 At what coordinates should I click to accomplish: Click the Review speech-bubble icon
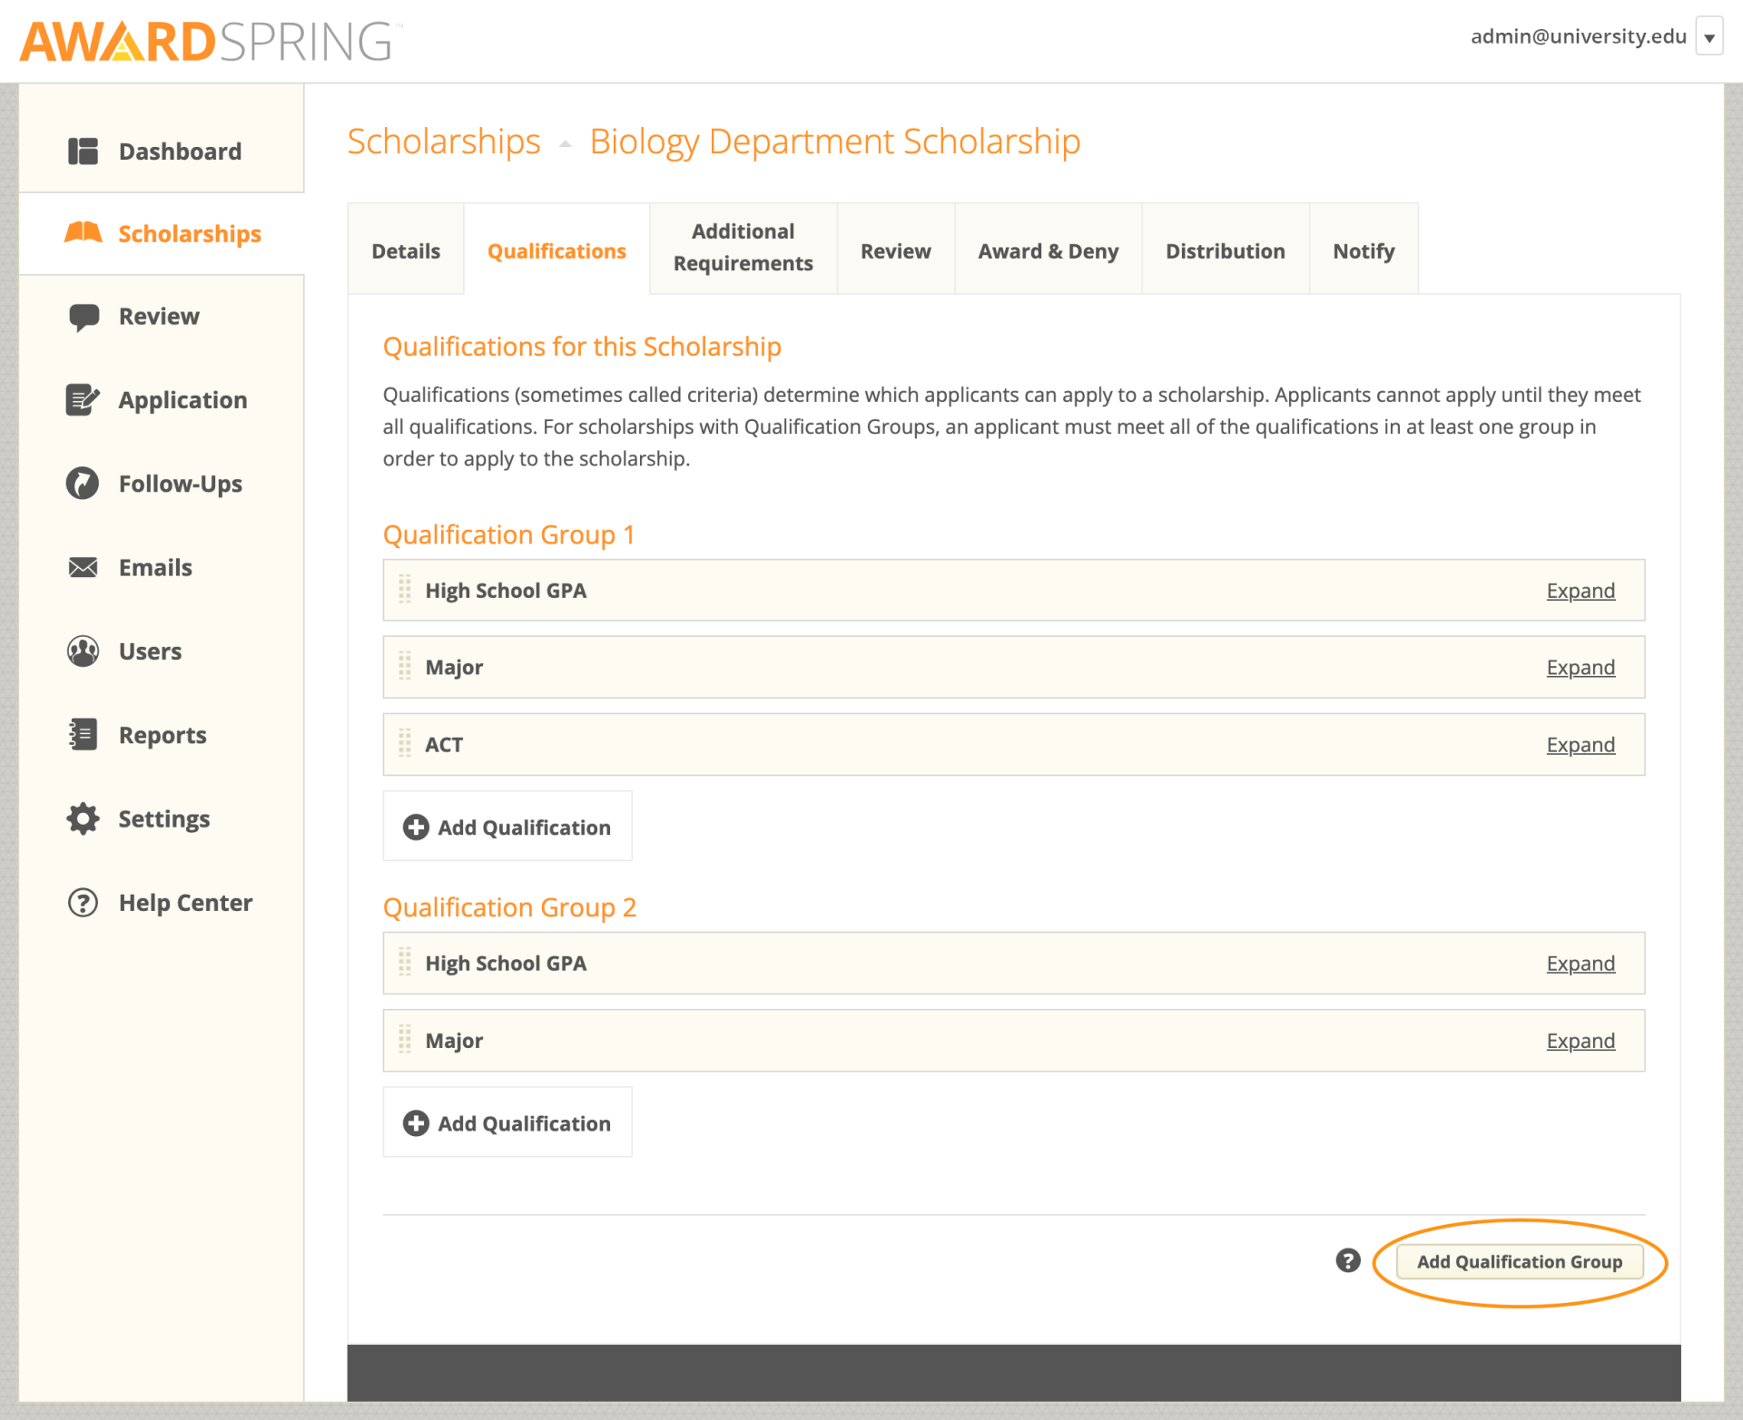(83, 316)
